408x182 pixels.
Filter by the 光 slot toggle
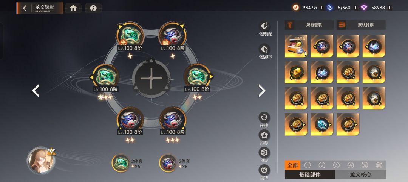point(365,165)
